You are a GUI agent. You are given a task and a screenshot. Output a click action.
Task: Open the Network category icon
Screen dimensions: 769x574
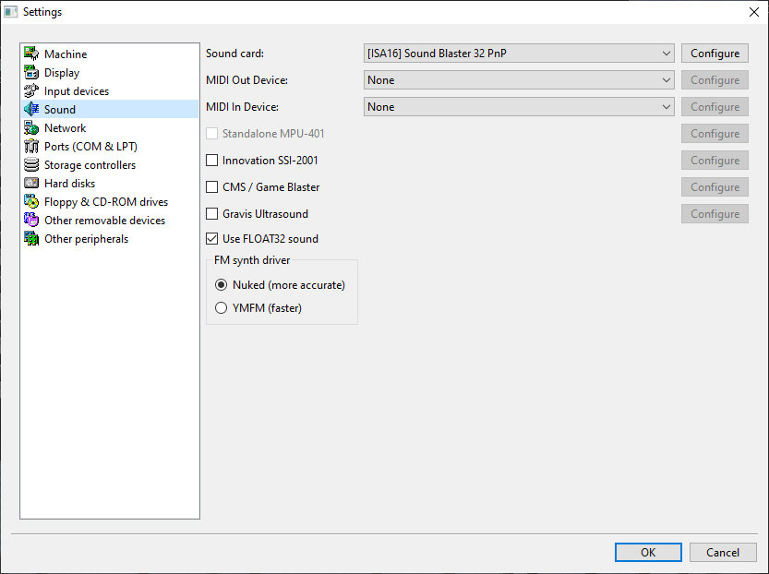[31, 128]
